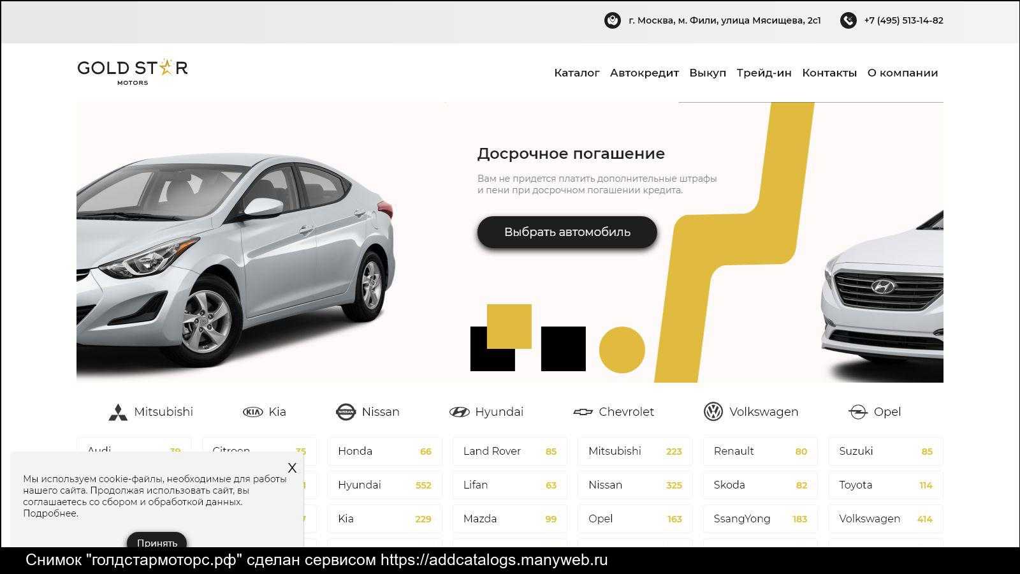Click the Opel brand logo icon
Viewport: 1020px width, 574px height.
coord(858,412)
